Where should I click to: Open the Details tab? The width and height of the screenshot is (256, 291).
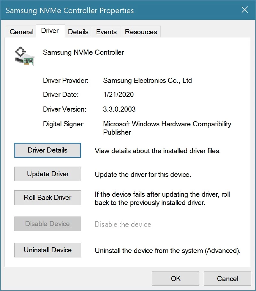coord(78,32)
